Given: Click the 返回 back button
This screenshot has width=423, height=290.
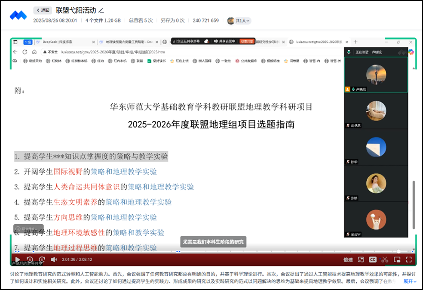Looking at the screenshot, I should tap(43, 10).
